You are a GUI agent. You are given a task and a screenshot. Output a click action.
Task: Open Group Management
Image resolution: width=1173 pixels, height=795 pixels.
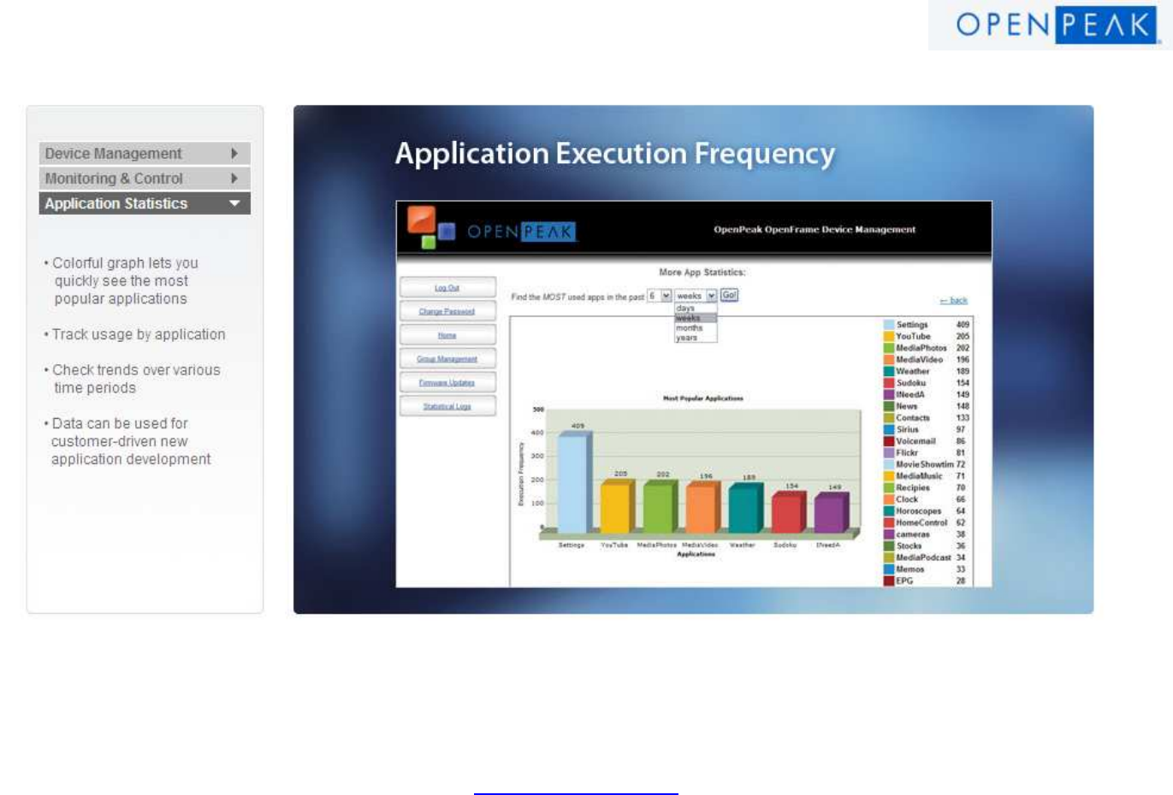coord(447,359)
